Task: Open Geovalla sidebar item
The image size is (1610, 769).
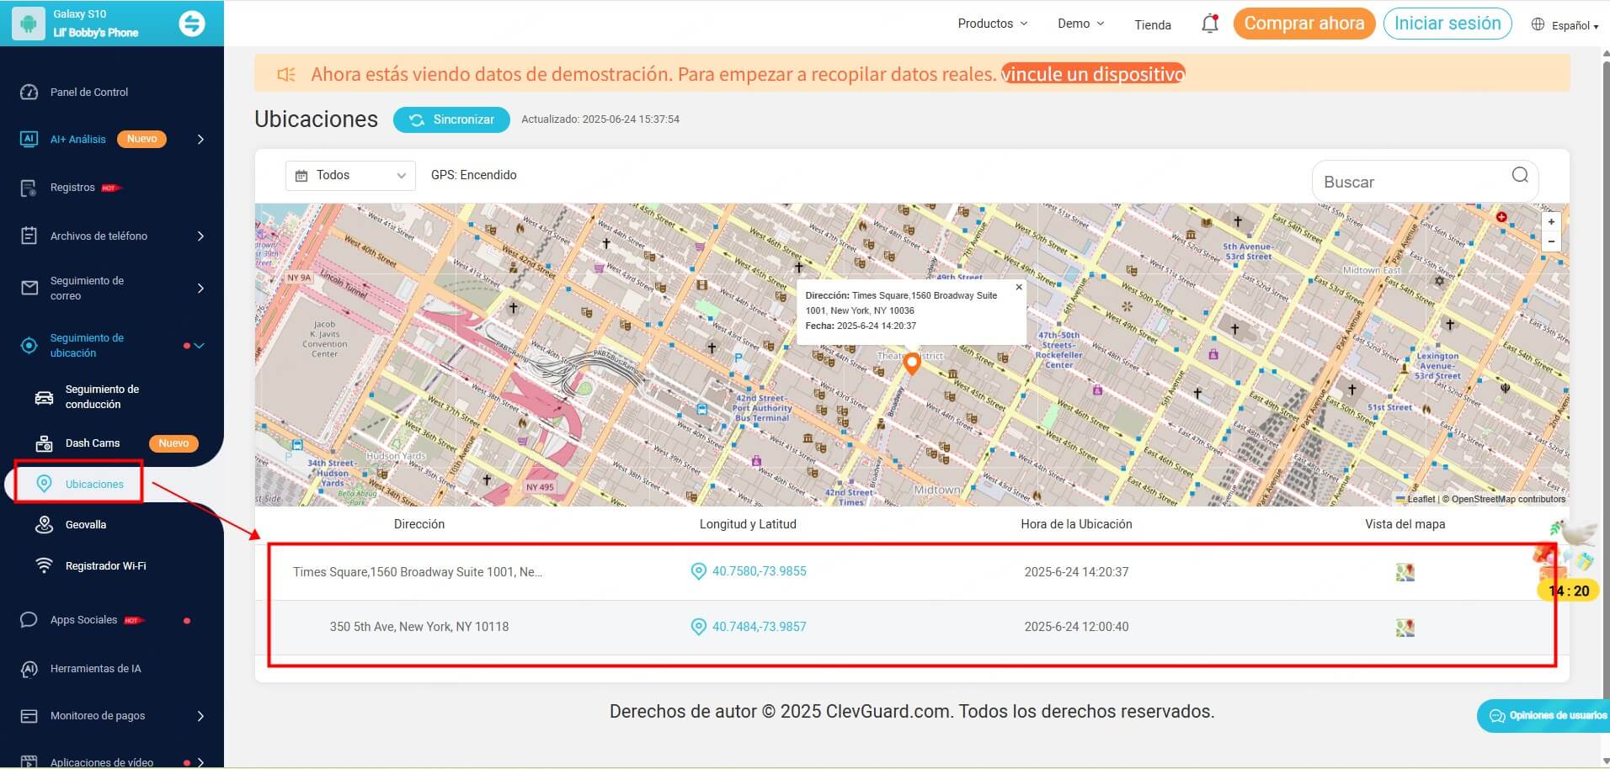Action: 86,524
